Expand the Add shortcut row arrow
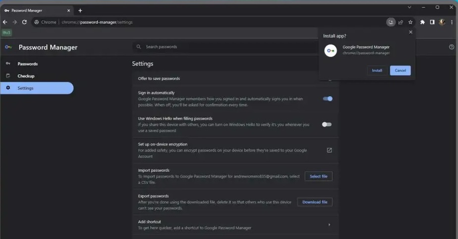This screenshot has width=458, height=239. click(x=329, y=225)
